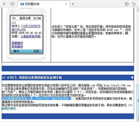Click the text http://mail.139.com
139x122 pixels.
(117, 85)
